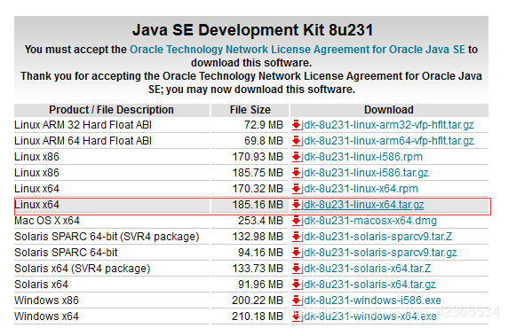Click the Java SE Development Kit 8u231 heading
The image size is (508, 328).
pos(253,30)
